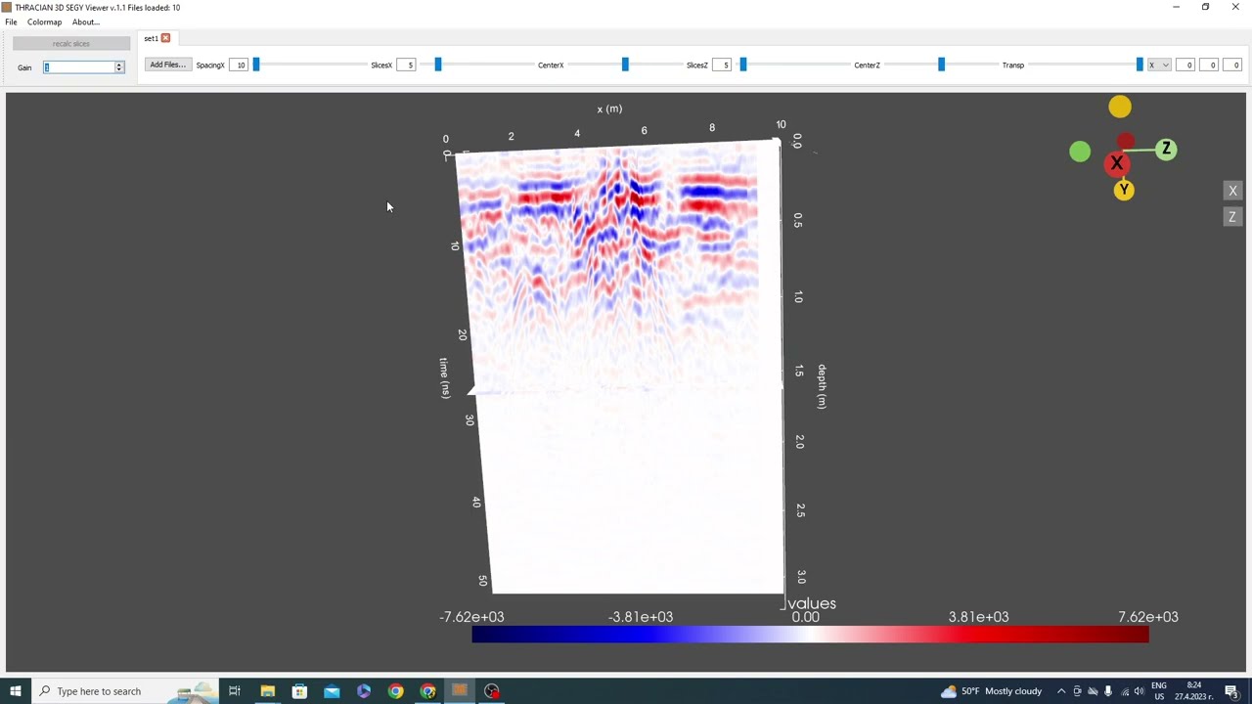Click the time (ns) axis label

tap(444, 377)
